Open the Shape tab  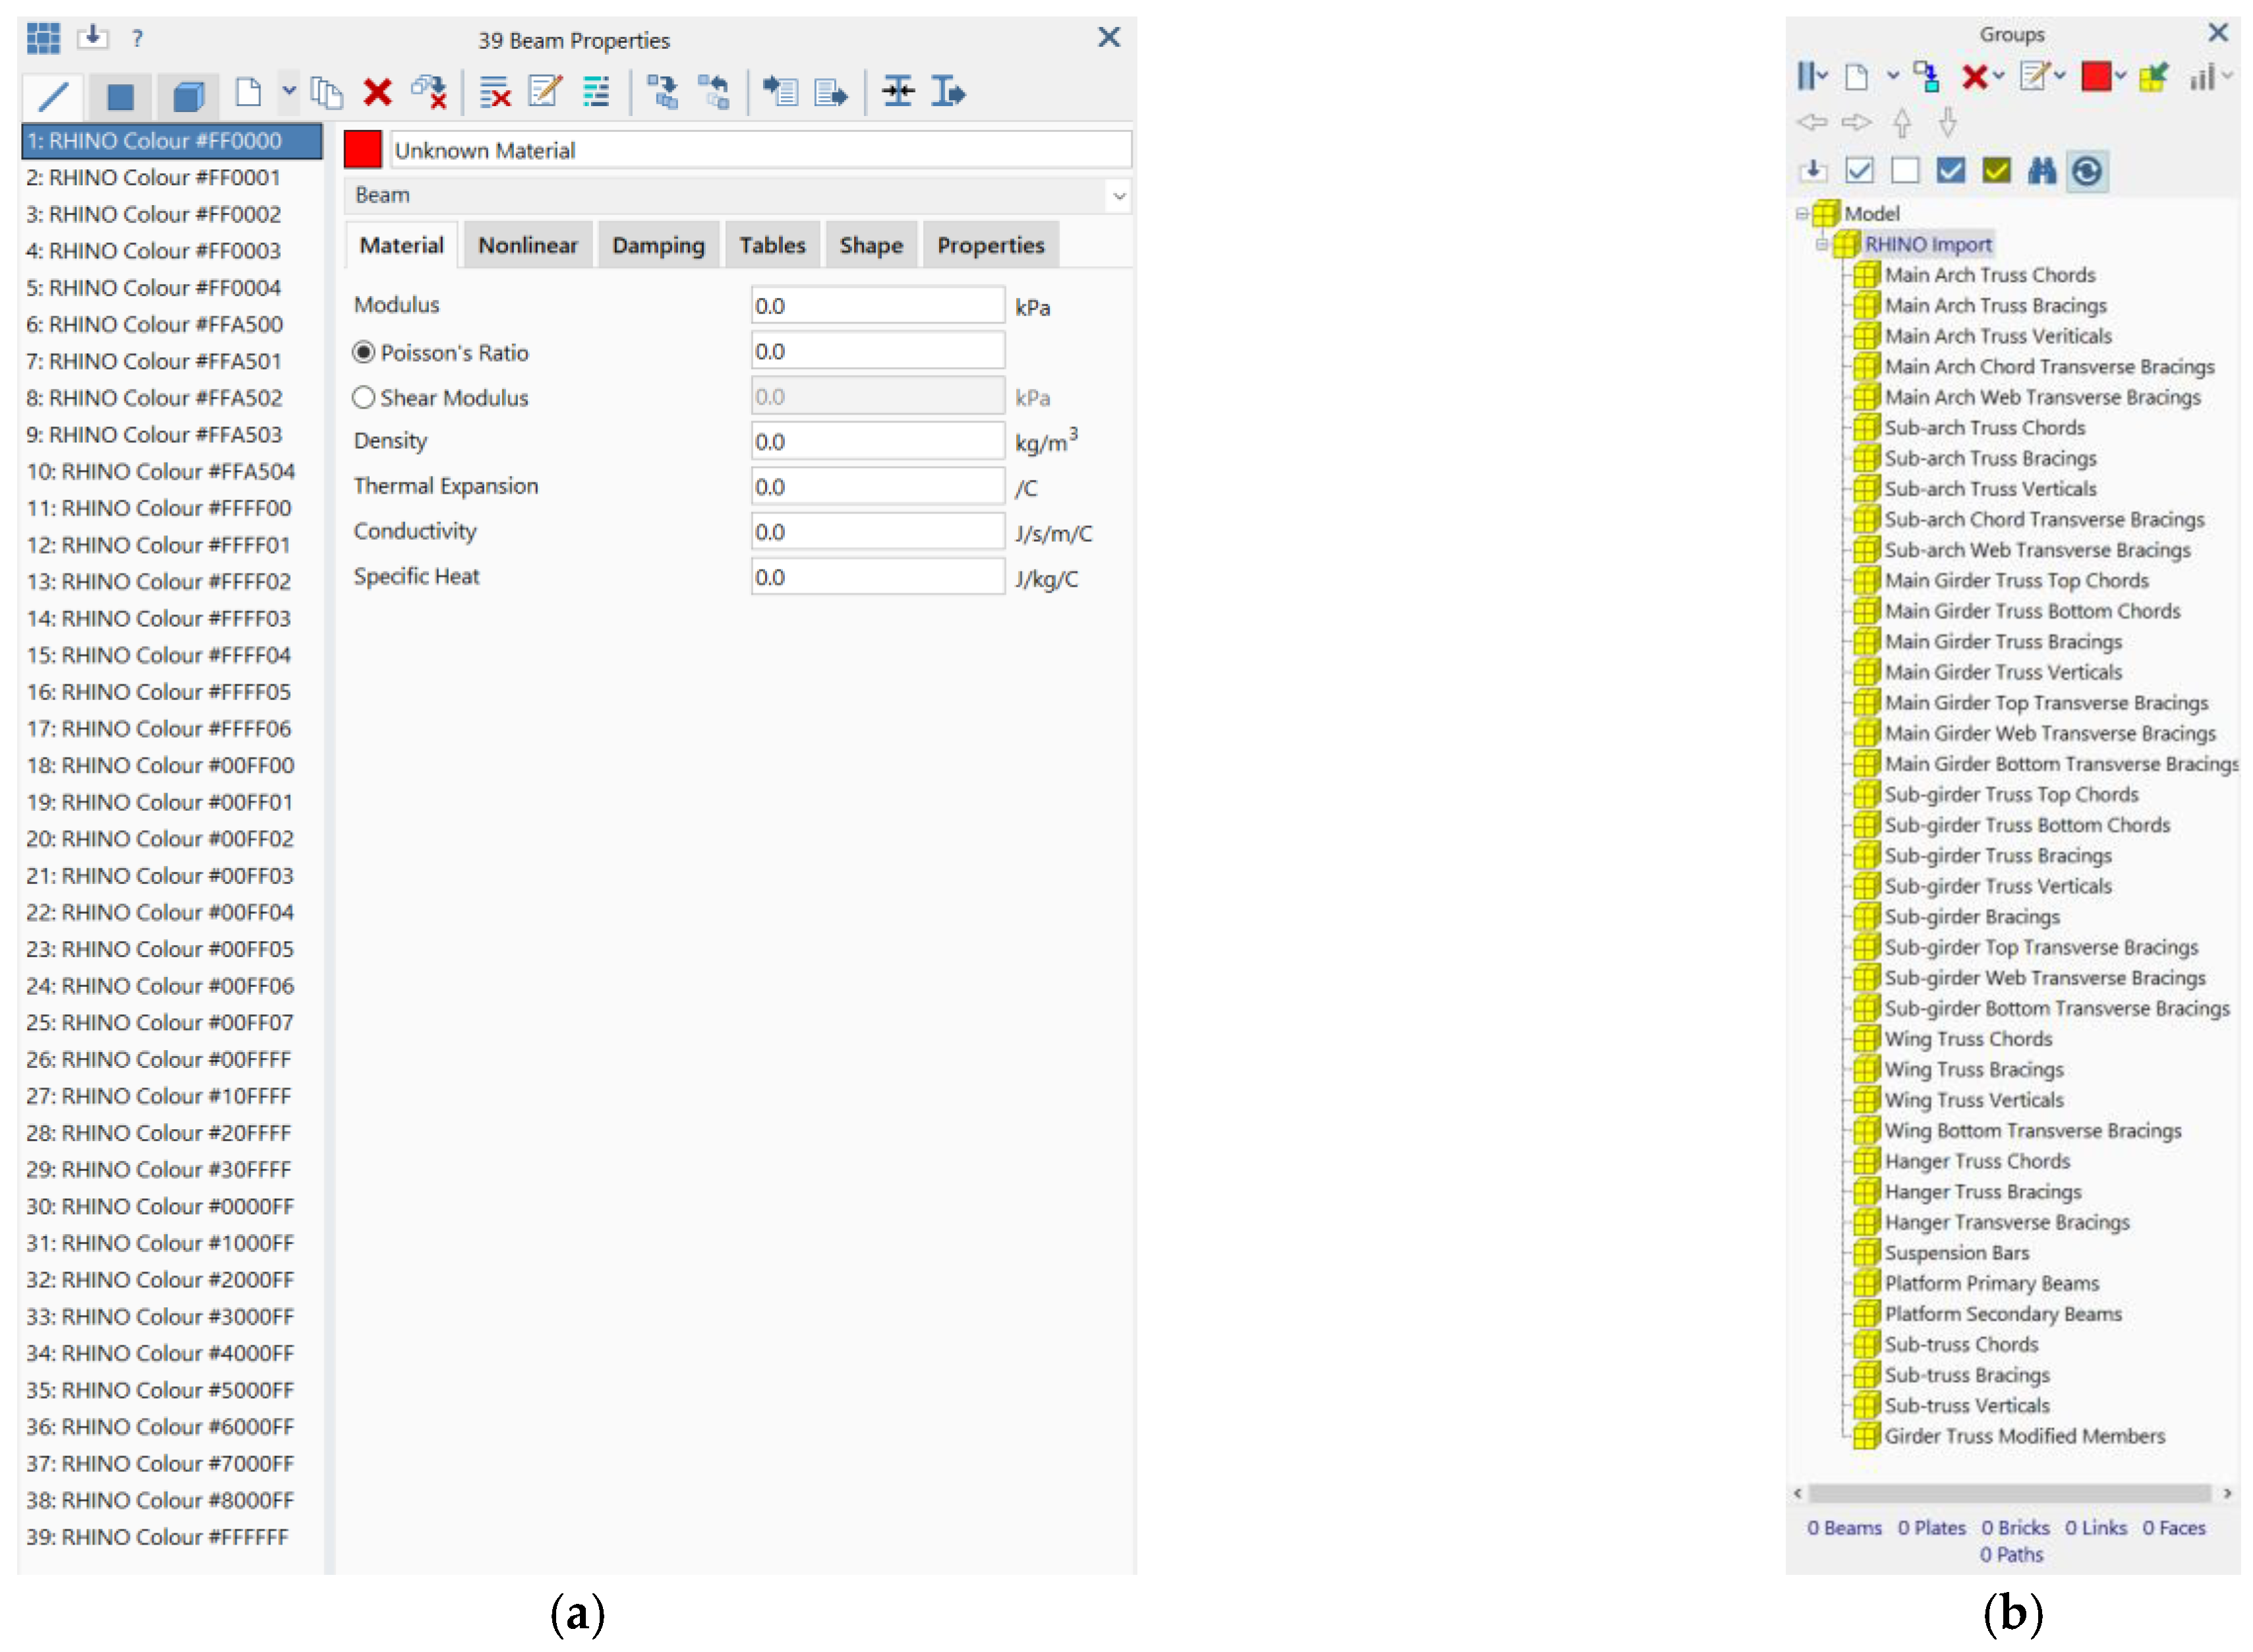click(x=870, y=245)
